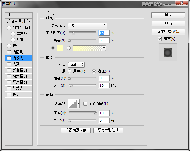Select the 样式 header in the list

pyautogui.click(x=19, y=15)
